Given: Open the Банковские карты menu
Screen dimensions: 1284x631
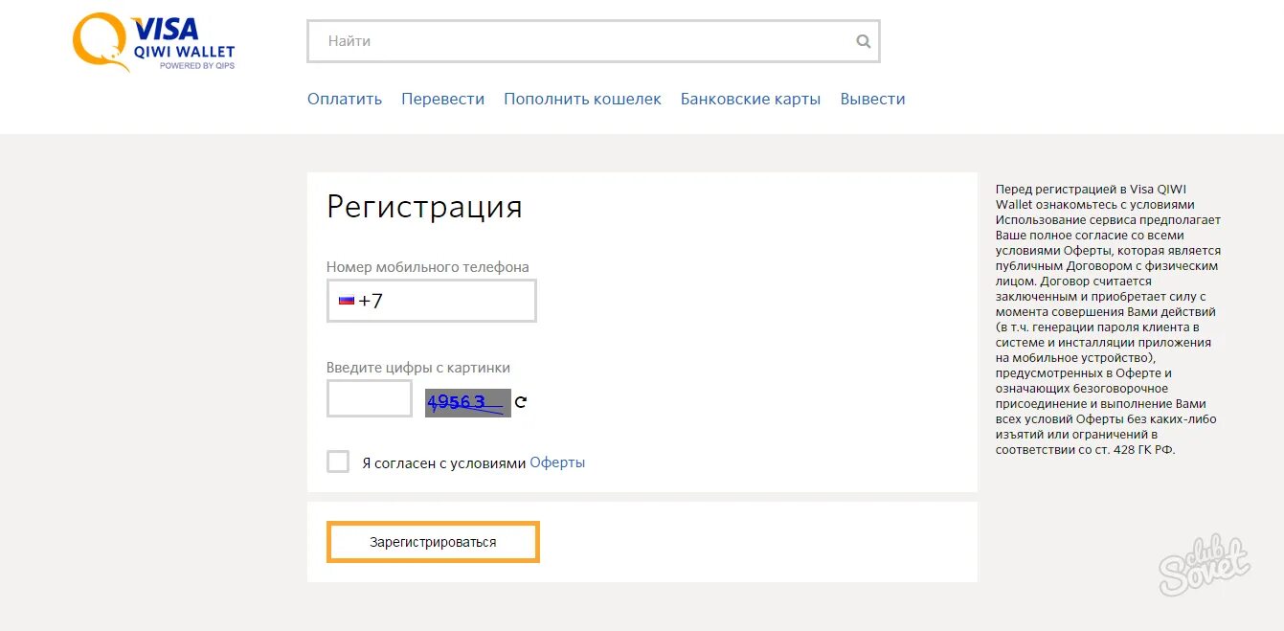Looking at the screenshot, I should point(751,99).
